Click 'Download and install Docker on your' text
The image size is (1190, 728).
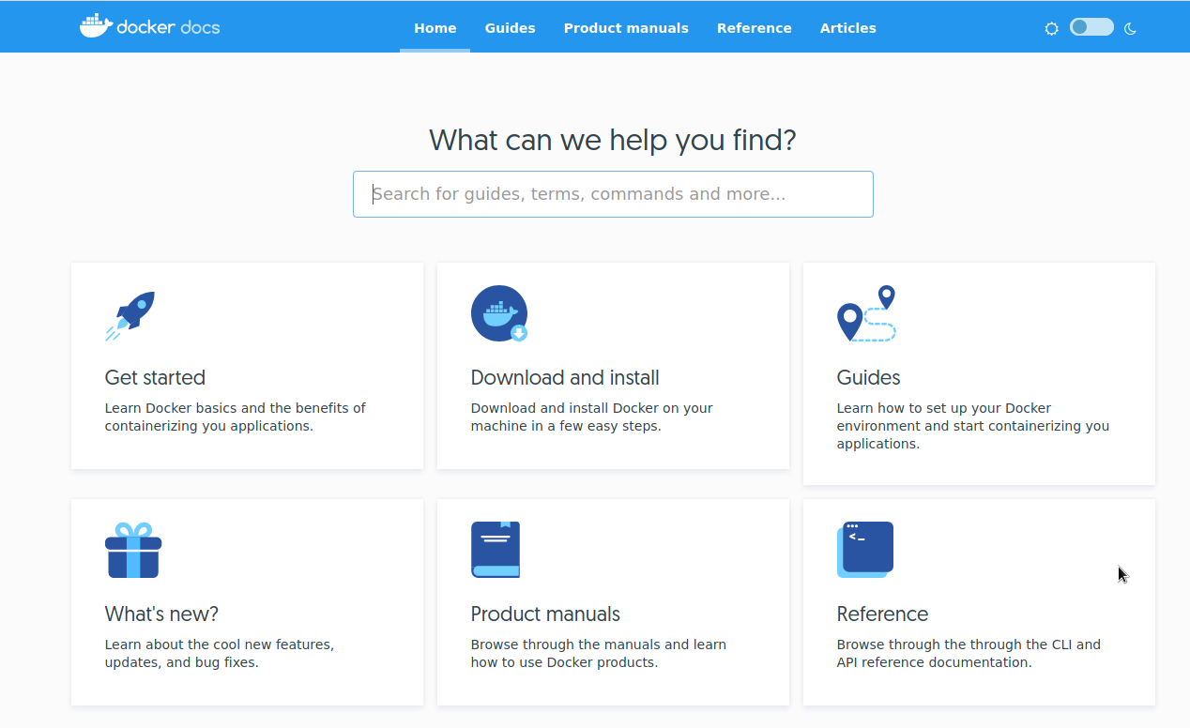coord(592,408)
